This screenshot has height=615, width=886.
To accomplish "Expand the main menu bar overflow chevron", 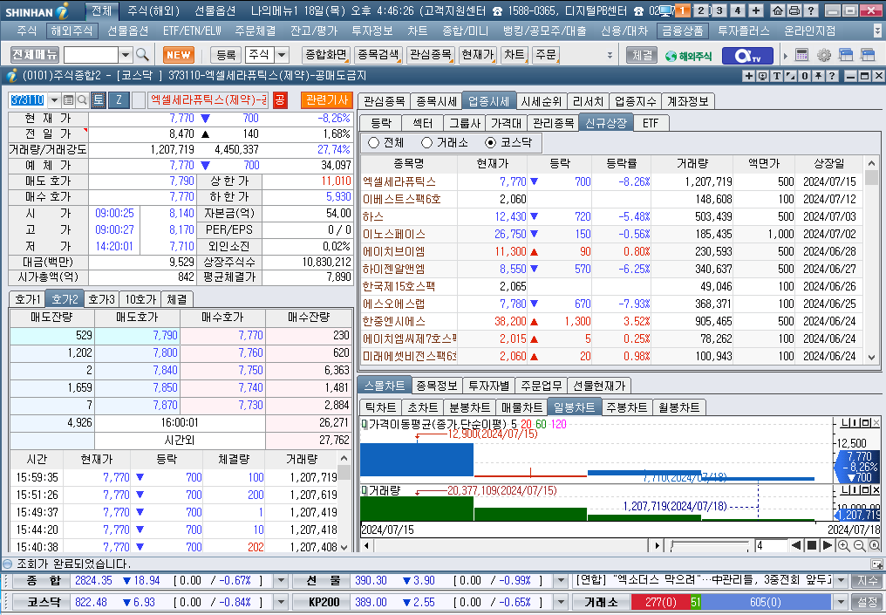I will (877, 31).
